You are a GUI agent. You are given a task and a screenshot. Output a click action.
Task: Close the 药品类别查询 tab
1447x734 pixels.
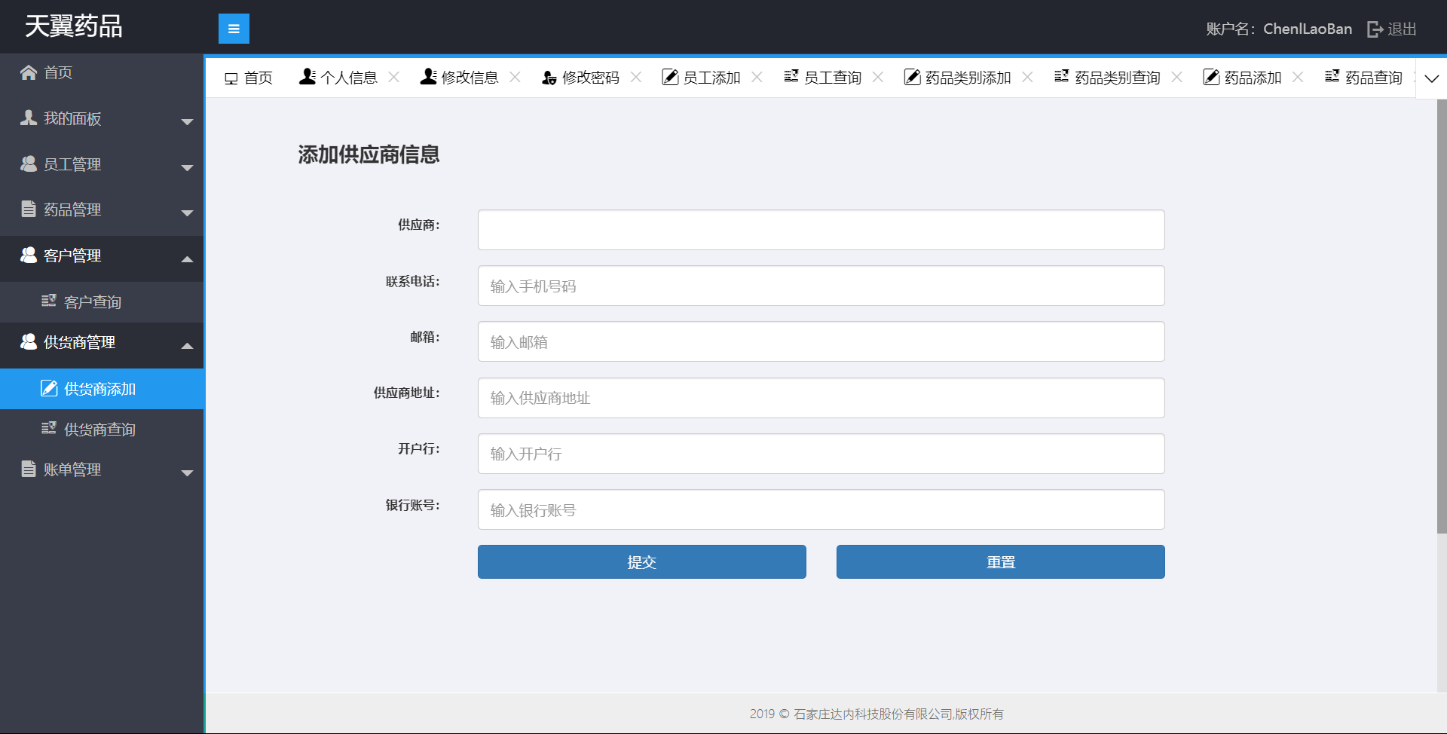(x=1177, y=77)
